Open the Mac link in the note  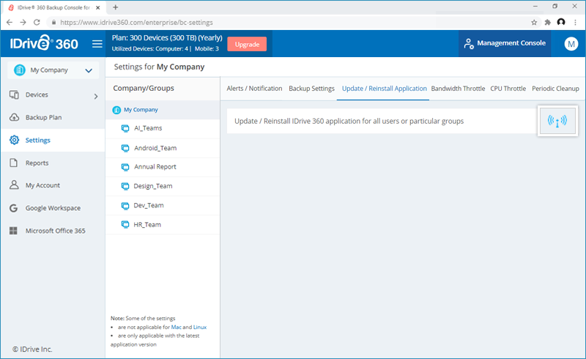click(176, 327)
